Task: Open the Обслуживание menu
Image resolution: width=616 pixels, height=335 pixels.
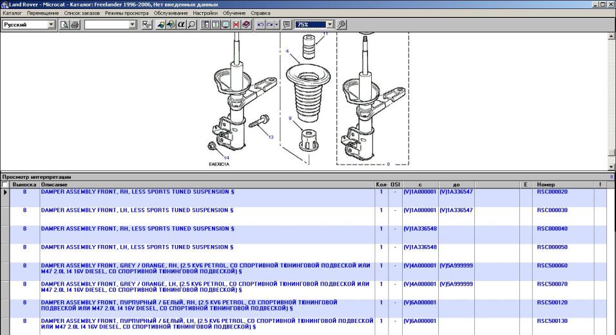Action: pos(171,13)
